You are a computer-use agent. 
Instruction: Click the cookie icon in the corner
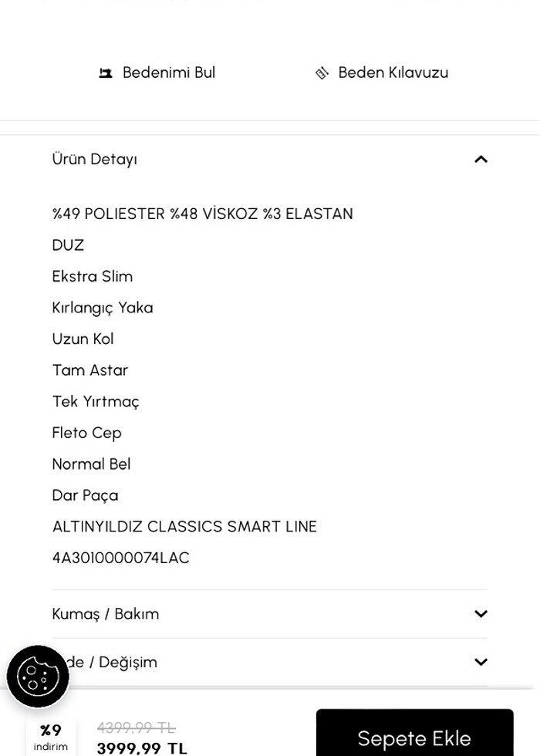pos(39,677)
